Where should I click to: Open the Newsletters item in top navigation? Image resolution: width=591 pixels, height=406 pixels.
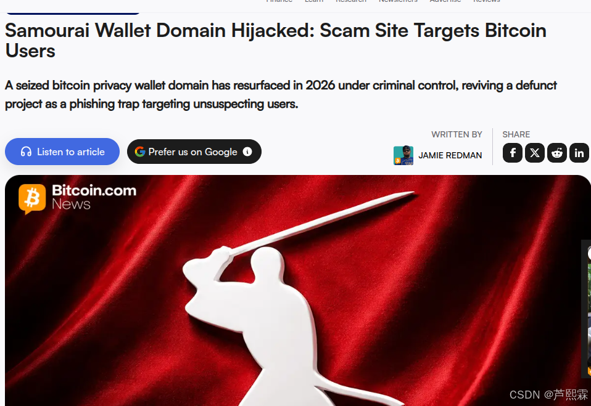[x=398, y=1]
